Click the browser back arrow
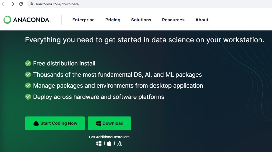This screenshot has height=152, width=272. tap(4, 4)
